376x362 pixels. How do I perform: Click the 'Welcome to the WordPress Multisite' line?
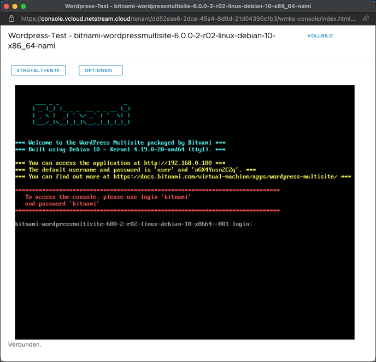click(x=120, y=143)
